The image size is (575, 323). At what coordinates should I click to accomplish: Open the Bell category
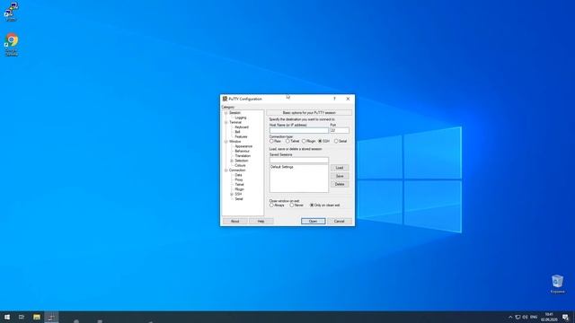pos(237,132)
